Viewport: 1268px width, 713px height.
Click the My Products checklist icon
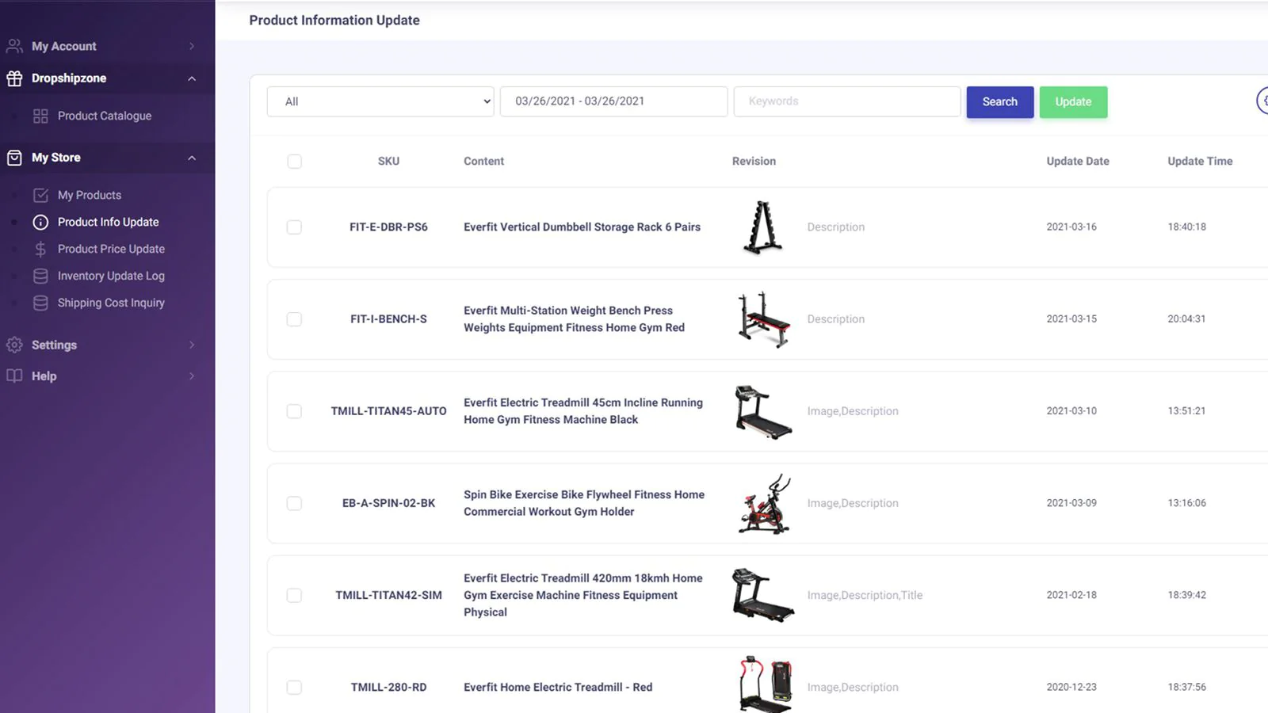(x=40, y=194)
